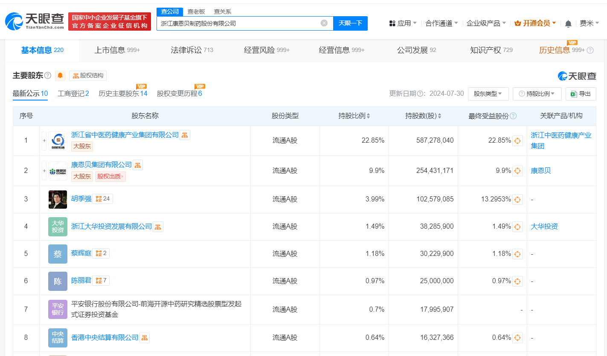The image size is (607, 356).
Task: Open final beneficiary circle icon on row 1
Action: tap(517, 141)
